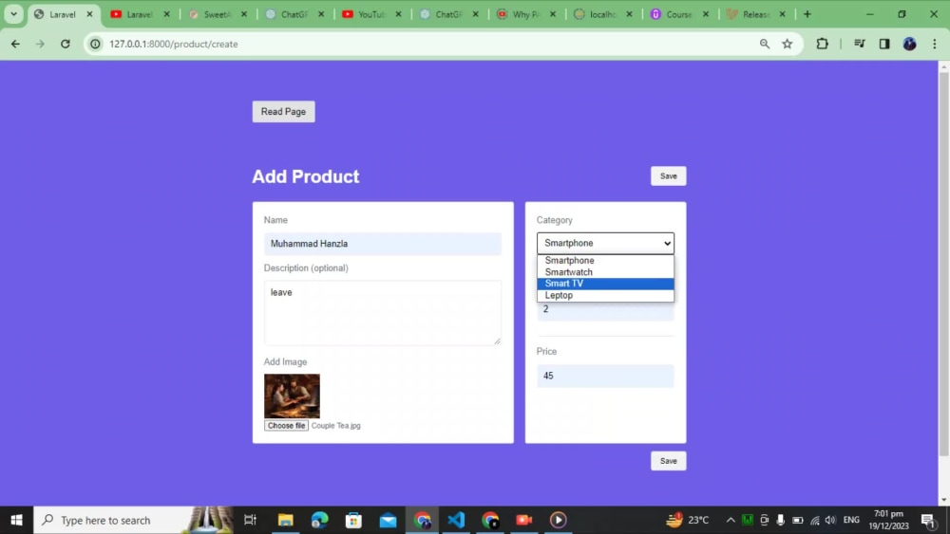Switch to the localhost tab
The height and width of the screenshot is (534, 950).
coord(603,14)
